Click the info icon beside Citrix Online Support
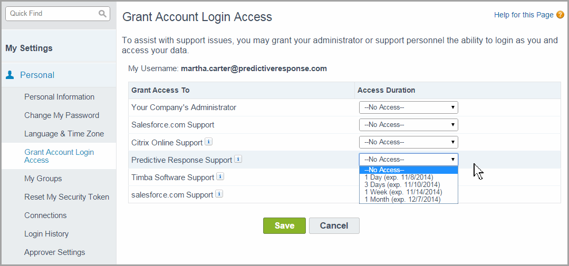Screen dimensions: 569x266 tap(208, 142)
